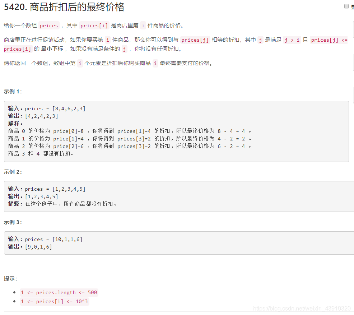Click the line '输出: [4,2,4,2,3]'
The image size is (354, 315).
pyautogui.click(x=33, y=116)
